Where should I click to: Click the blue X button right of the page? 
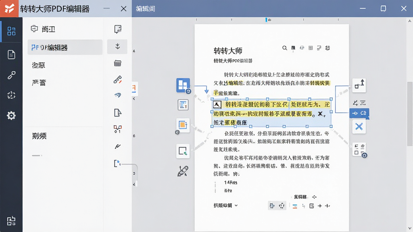pyautogui.click(x=359, y=126)
